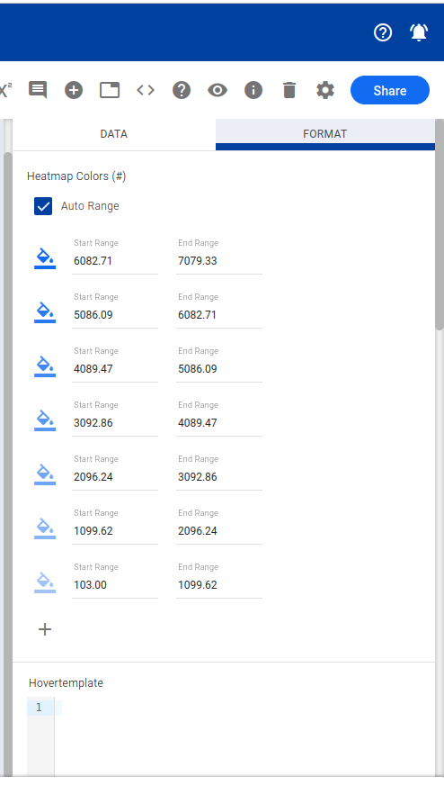Toggle visibility with the eye icon
This screenshot has height=785, width=444.
(x=218, y=90)
